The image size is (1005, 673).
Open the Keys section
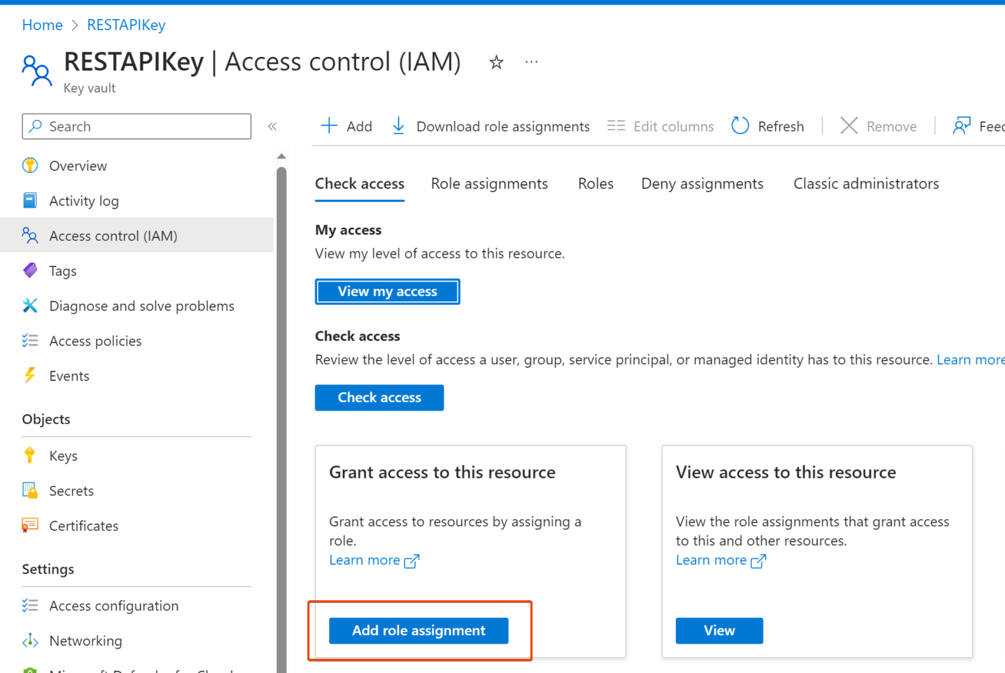point(63,455)
